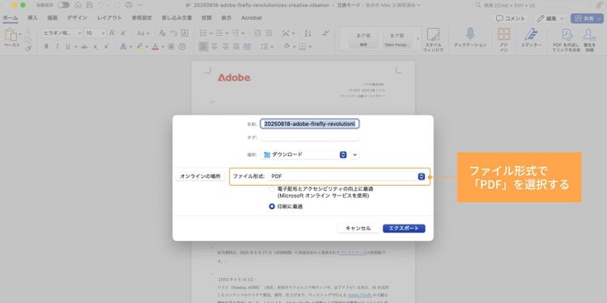Click the Paste clipboard icon
This screenshot has width=607, height=303.
pyautogui.click(x=10, y=36)
